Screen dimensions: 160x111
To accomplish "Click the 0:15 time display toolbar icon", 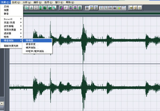I will (x=110, y=8).
